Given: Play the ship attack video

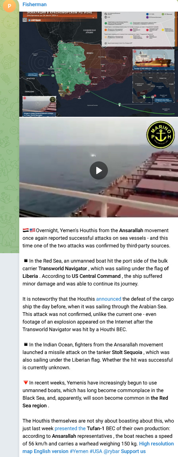Looking at the screenshot, I should (x=99, y=170).
